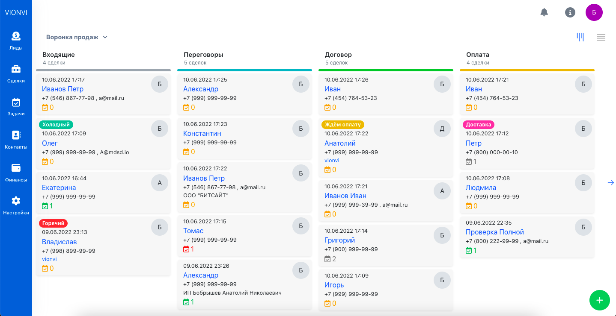Open Лиды in the sidebar
616x316 pixels.
(16, 41)
